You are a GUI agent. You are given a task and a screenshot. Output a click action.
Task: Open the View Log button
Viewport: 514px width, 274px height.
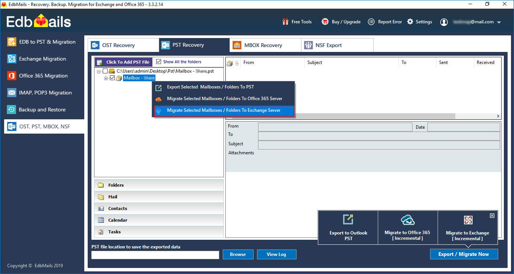pyautogui.click(x=277, y=254)
